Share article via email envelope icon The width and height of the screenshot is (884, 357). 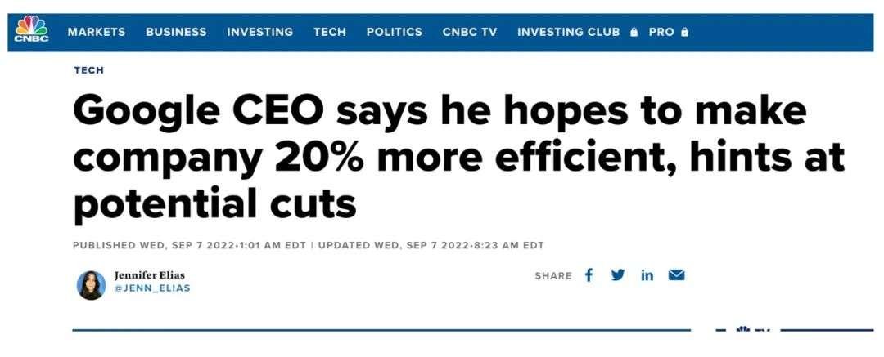click(x=676, y=275)
